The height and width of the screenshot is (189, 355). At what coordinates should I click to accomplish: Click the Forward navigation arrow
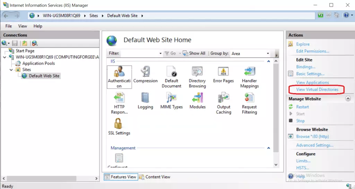pyautogui.click(x=17, y=16)
